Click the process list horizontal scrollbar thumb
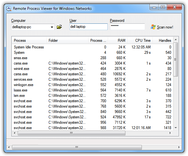This screenshot has width=188, height=156. (x=71, y=133)
